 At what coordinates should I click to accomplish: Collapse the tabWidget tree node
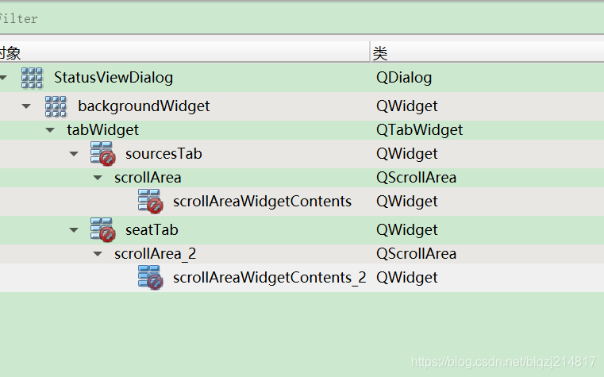pyautogui.click(x=50, y=130)
